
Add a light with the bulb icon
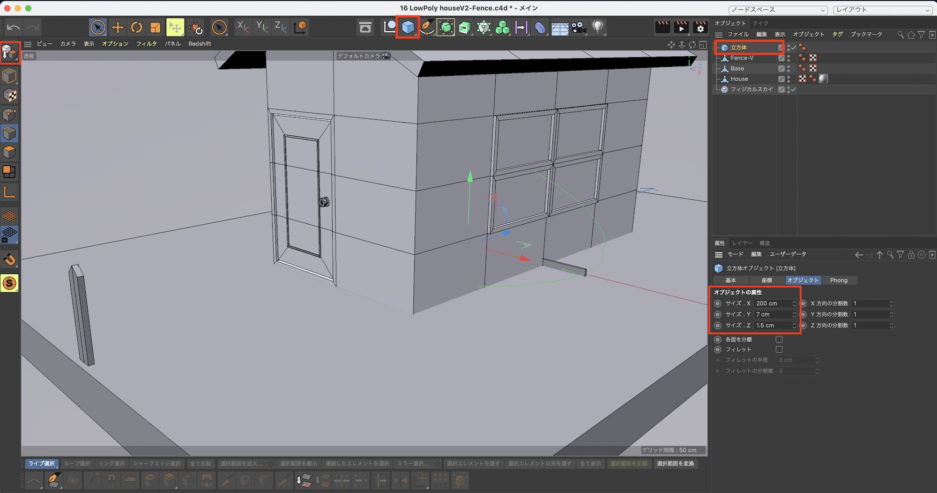pos(597,27)
